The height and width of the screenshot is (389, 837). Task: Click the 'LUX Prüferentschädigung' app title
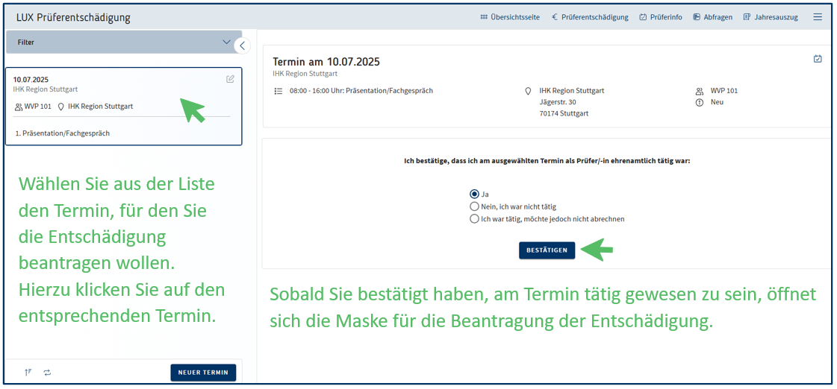73,18
